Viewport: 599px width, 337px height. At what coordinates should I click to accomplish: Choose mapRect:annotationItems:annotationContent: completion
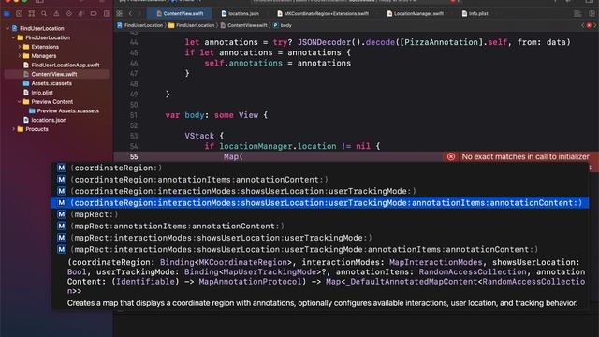click(320, 227)
